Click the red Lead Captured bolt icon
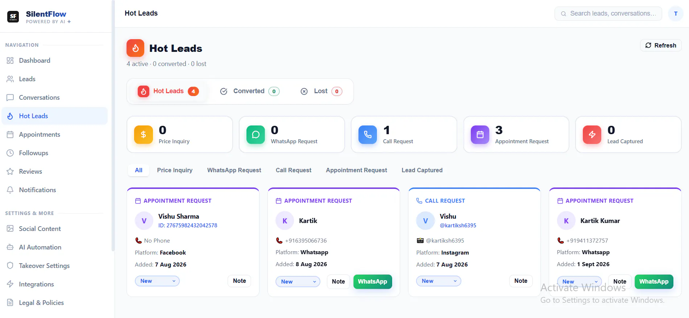689x318 pixels. pos(592,135)
